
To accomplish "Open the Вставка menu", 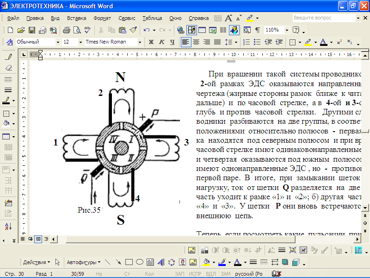I will (x=76, y=19).
